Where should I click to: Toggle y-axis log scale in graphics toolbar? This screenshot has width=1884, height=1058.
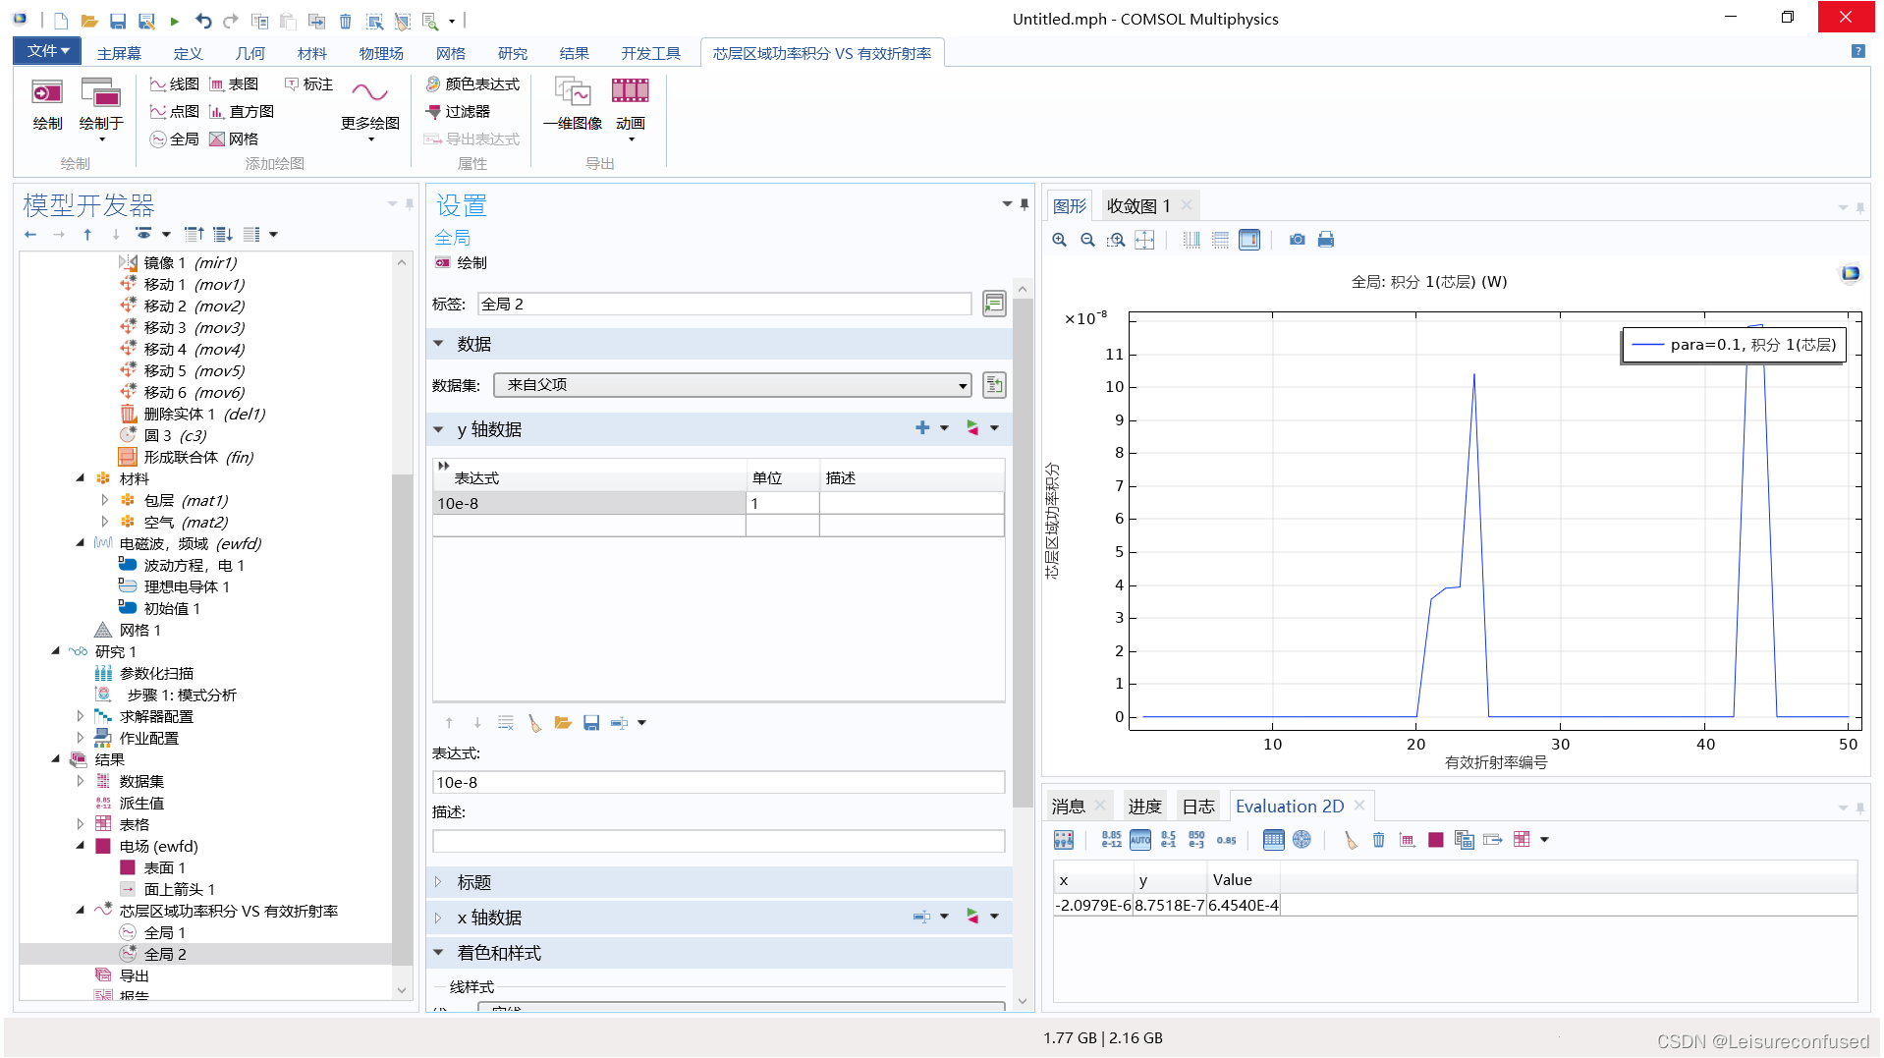pos(1220,240)
